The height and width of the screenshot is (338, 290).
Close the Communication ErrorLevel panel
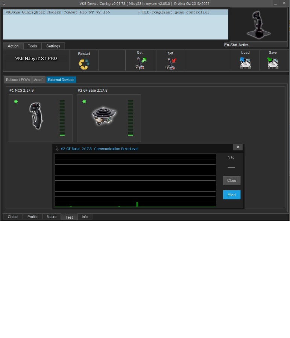tap(238, 147)
